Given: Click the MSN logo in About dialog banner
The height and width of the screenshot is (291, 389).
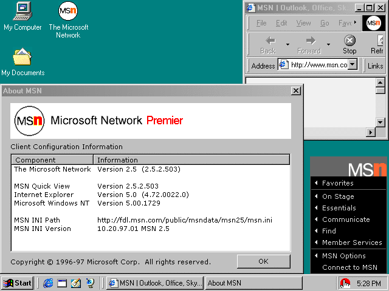Looking at the screenshot, I should click(29, 121).
